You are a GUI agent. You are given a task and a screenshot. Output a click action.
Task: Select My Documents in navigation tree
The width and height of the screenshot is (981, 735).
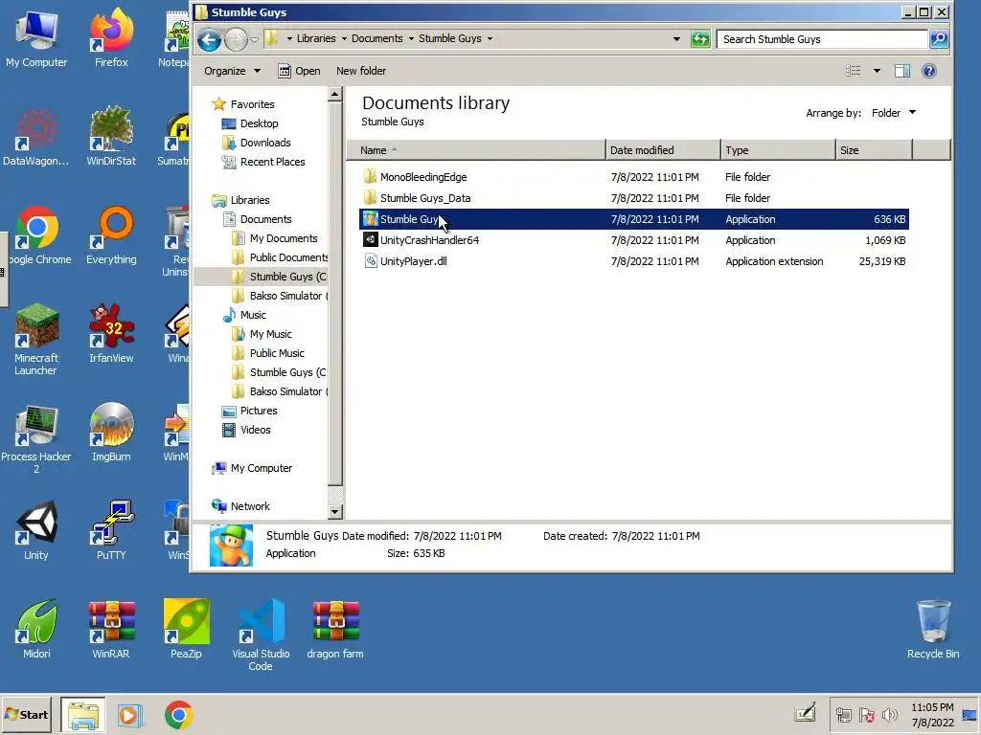tap(275, 238)
